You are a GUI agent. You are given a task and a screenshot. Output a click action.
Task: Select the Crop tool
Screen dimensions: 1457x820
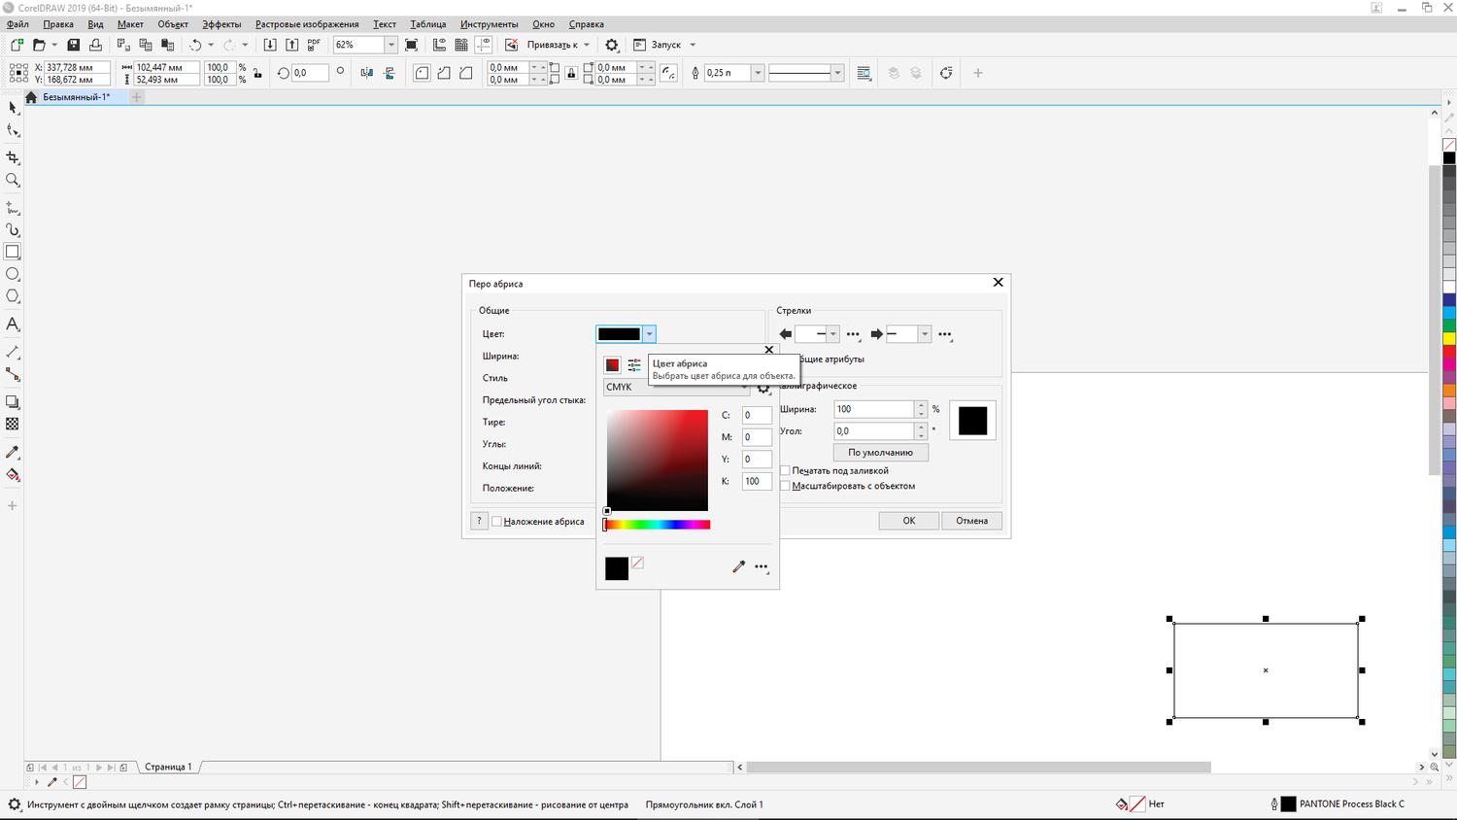[13, 157]
